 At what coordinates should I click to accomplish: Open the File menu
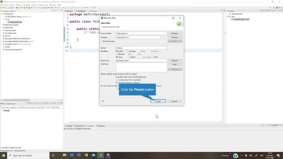coord(2,5)
